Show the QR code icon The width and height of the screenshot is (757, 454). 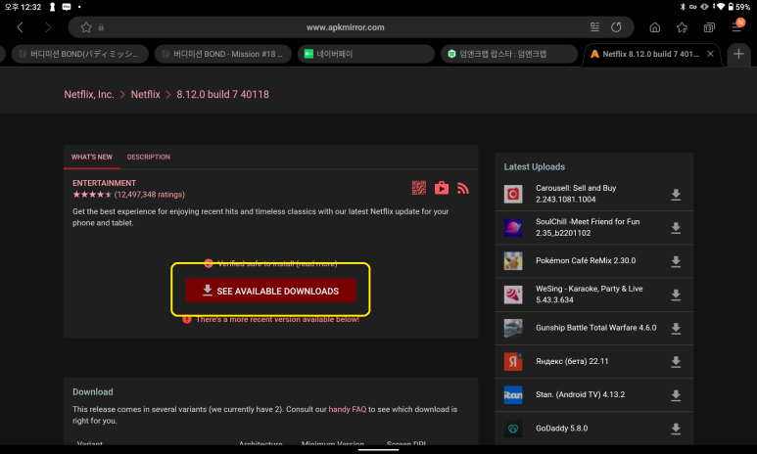coord(419,188)
